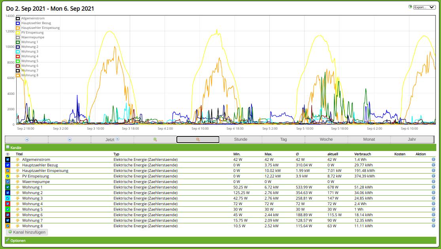Click the Wohnung 3 channel title

(32, 198)
